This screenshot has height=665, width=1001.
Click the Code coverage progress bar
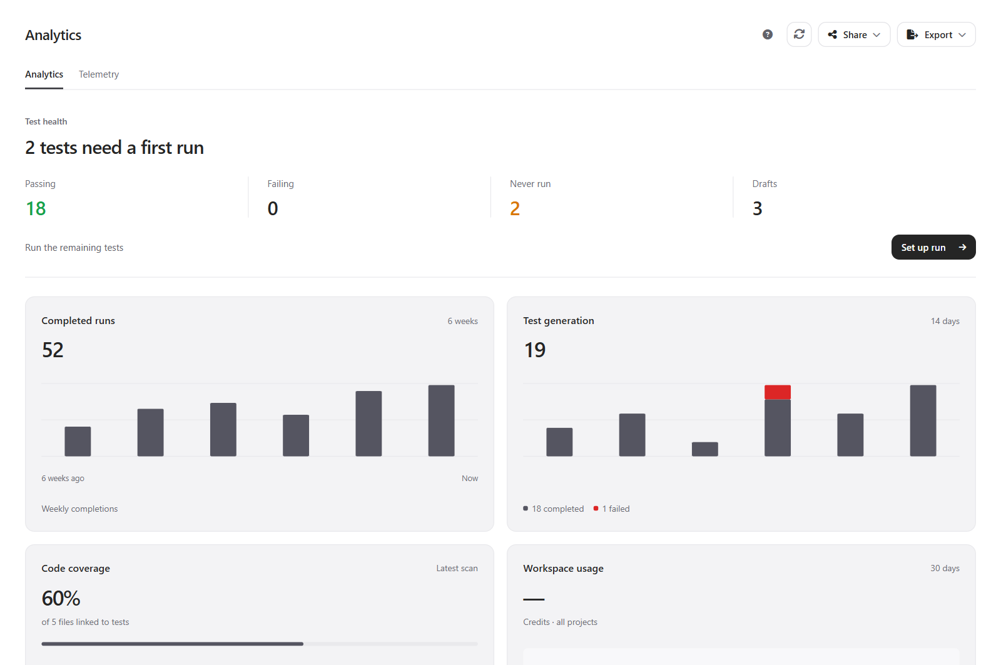coord(260,644)
